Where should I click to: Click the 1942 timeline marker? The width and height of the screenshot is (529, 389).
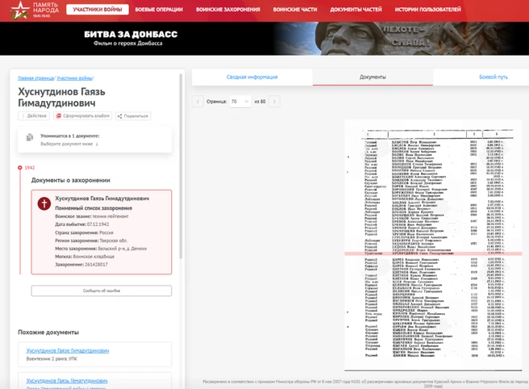tap(20, 168)
